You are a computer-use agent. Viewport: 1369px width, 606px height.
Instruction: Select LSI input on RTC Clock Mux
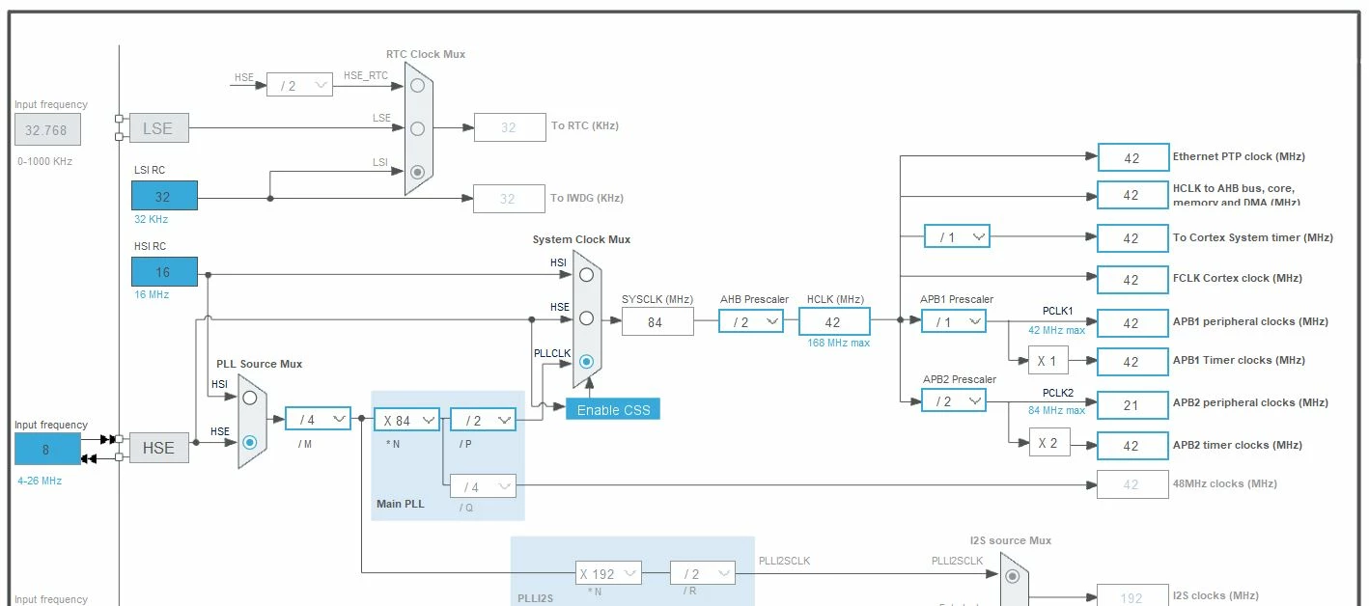[417, 172]
